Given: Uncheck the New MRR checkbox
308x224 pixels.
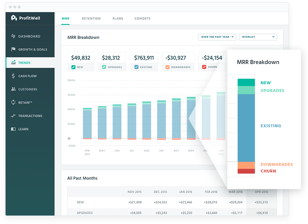Looking at the screenshot, I should [x=73, y=67].
